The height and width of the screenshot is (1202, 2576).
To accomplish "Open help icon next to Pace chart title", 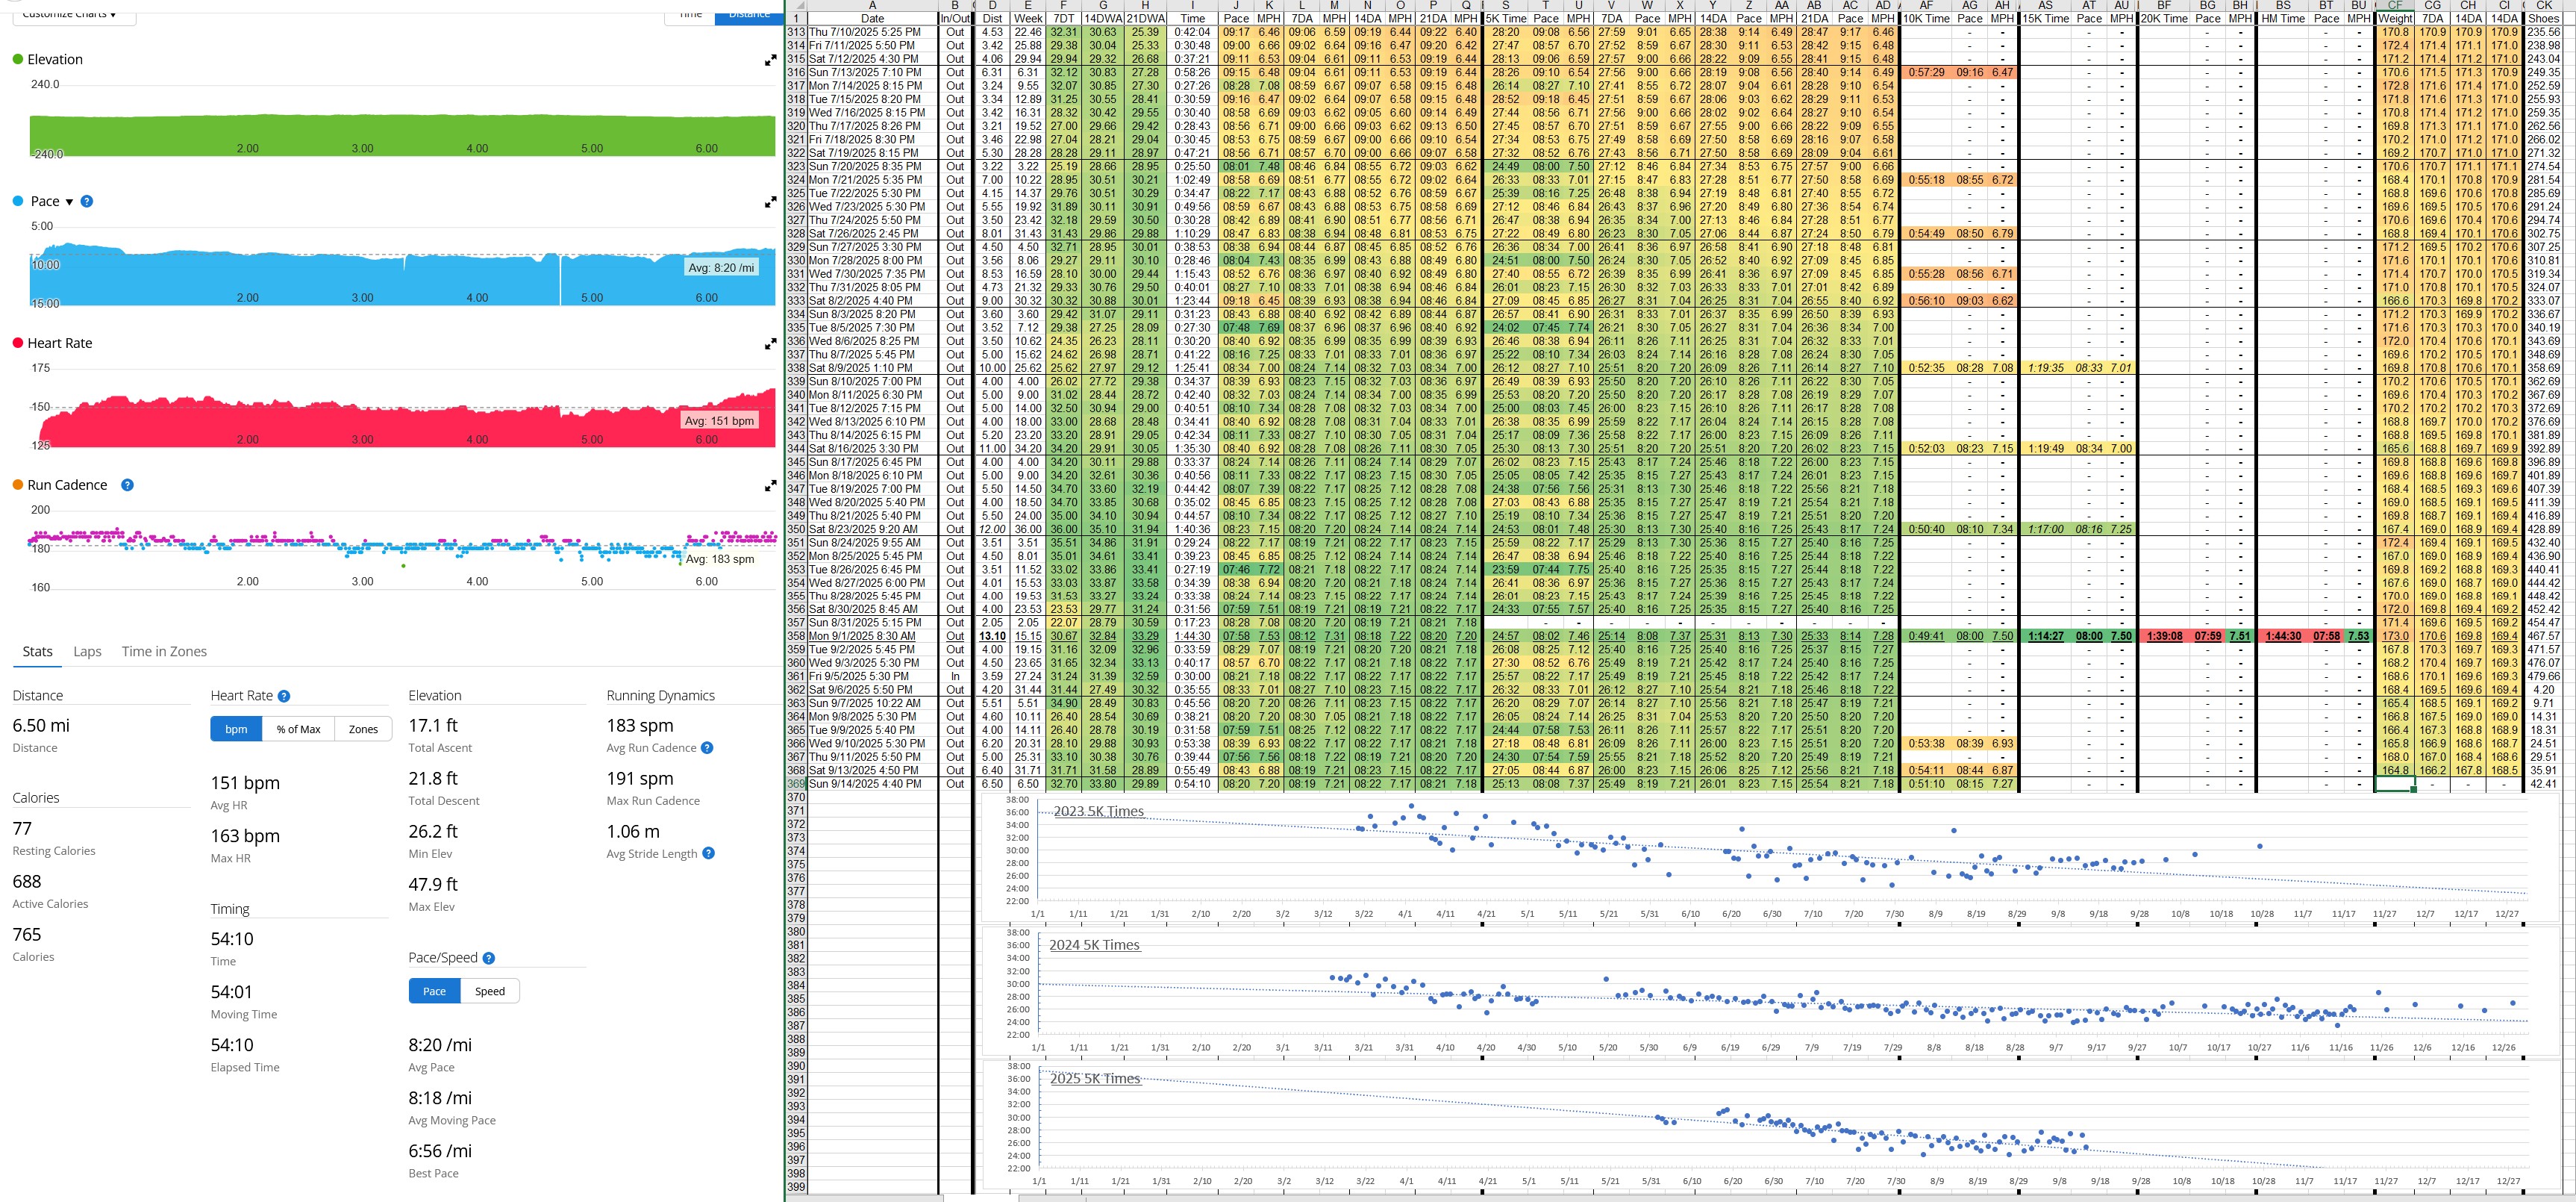I will [x=87, y=201].
